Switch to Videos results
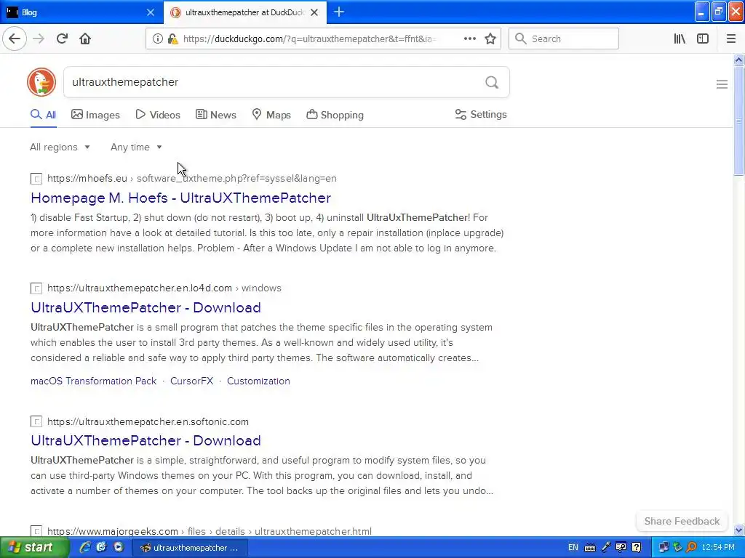Viewport: 745px width, 558px height. click(158, 115)
